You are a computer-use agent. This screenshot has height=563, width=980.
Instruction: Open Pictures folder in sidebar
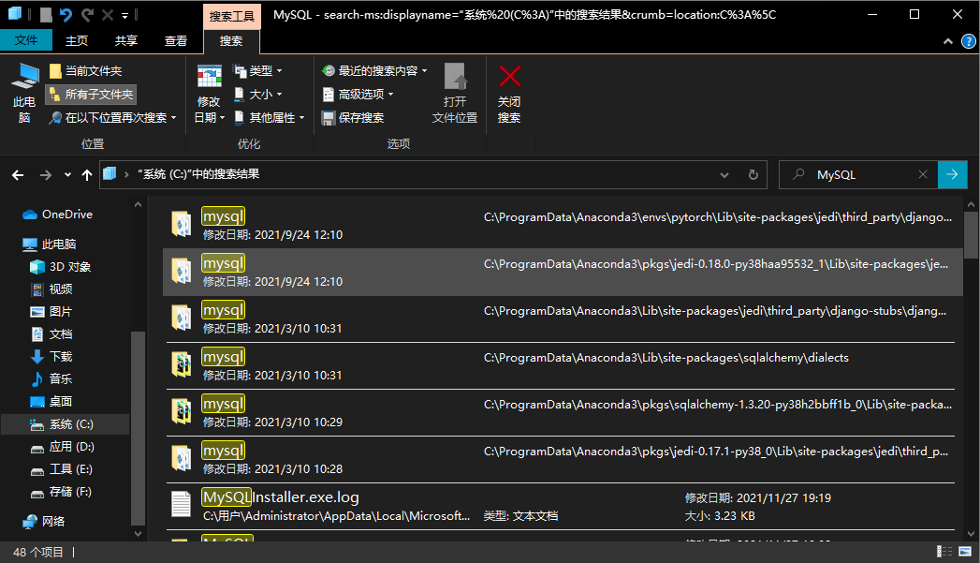coord(51,312)
